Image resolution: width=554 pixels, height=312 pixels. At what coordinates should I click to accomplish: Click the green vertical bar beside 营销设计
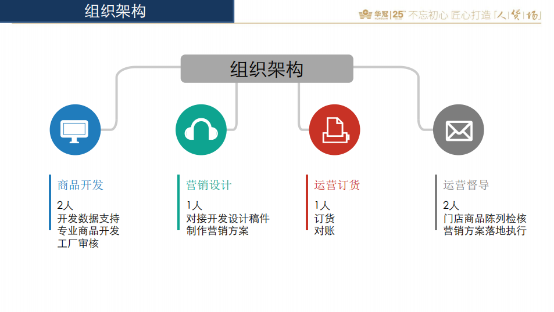coord(179,202)
